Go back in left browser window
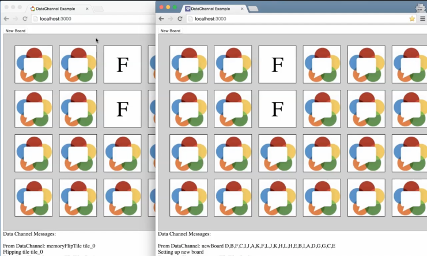Viewport: 427px width, 256px height. tap(6, 19)
